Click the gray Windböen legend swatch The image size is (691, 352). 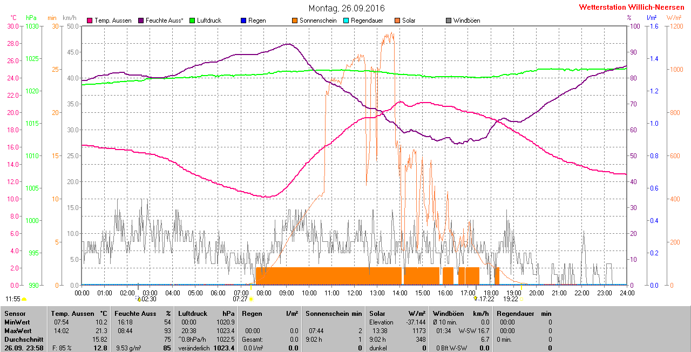(449, 21)
